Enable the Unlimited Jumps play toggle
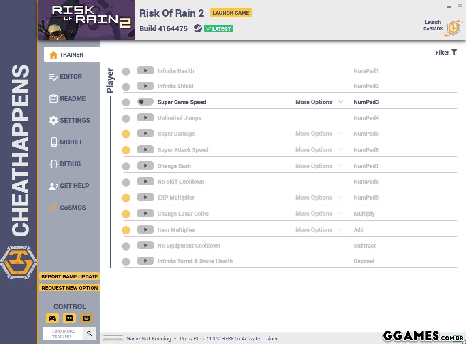This screenshot has width=466, height=344. pos(145,118)
